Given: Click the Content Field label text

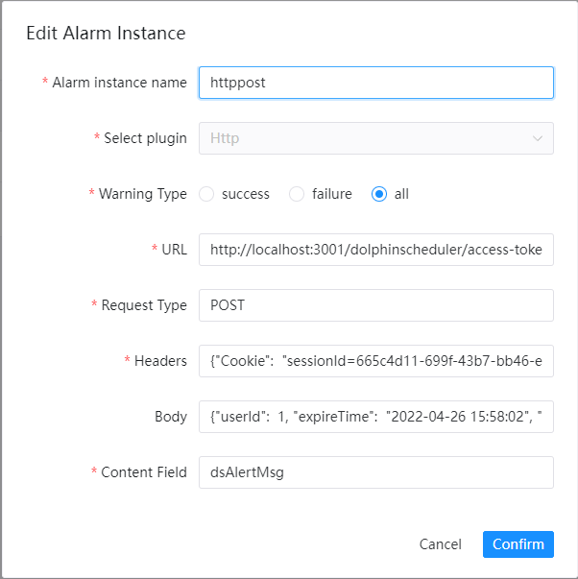Looking at the screenshot, I should point(144,472).
